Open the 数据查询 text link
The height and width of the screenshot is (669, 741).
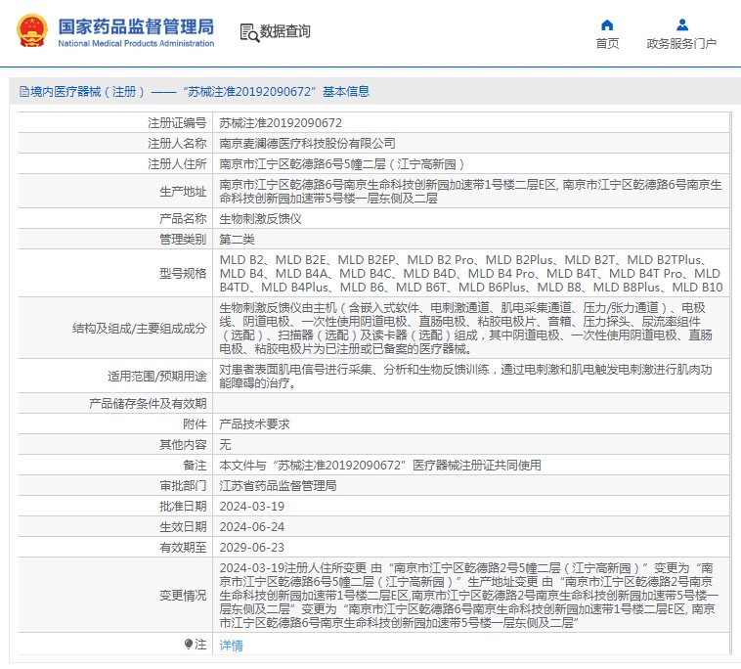tap(285, 31)
